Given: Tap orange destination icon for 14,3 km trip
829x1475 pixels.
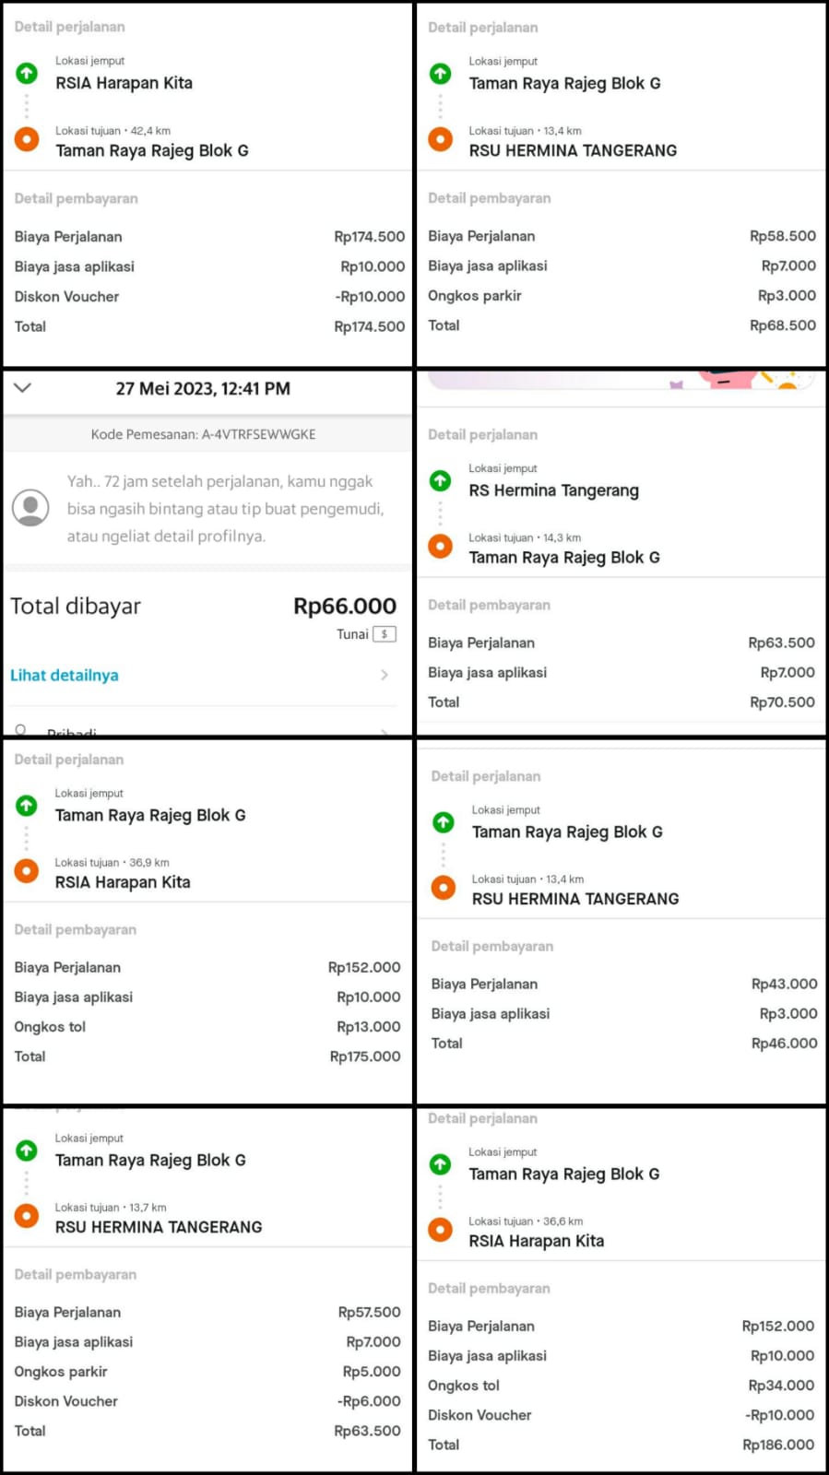Looking at the screenshot, I should click(x=441, y=547).
